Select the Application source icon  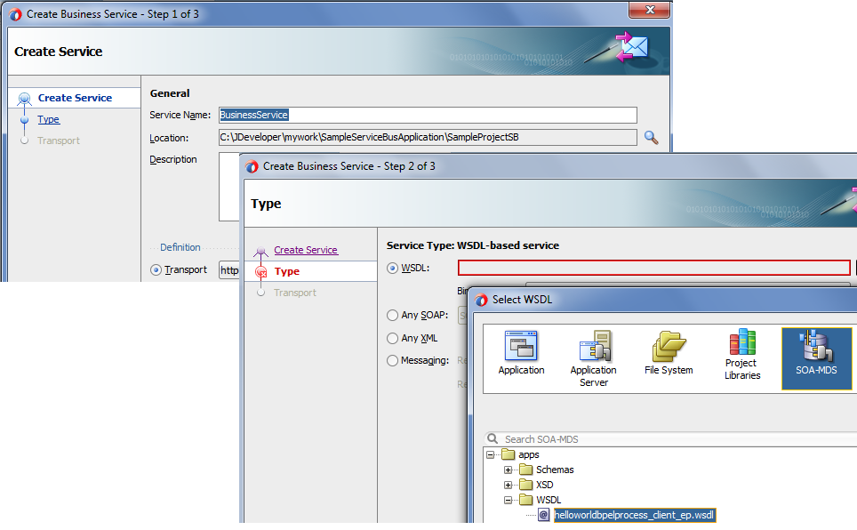point(521,353)
